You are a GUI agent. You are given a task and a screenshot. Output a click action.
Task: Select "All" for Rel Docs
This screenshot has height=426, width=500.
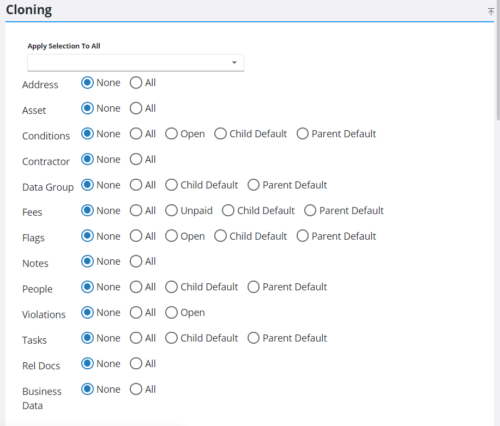pos(136,364)
